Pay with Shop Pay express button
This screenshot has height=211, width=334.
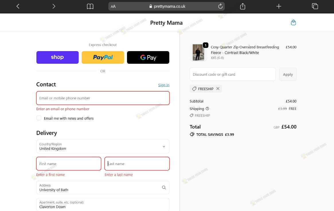58,57
